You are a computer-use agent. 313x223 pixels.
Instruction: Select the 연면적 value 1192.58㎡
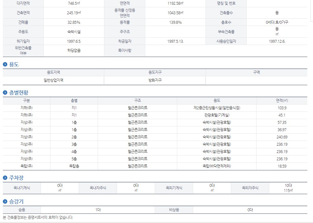coord(175,3)
